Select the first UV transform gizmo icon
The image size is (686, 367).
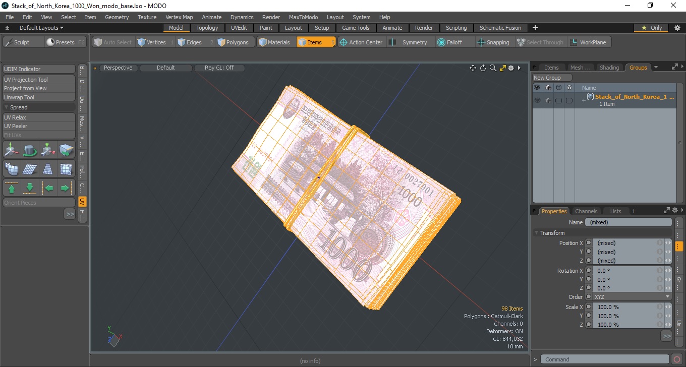pyautogui.click(x=12, y=150)
